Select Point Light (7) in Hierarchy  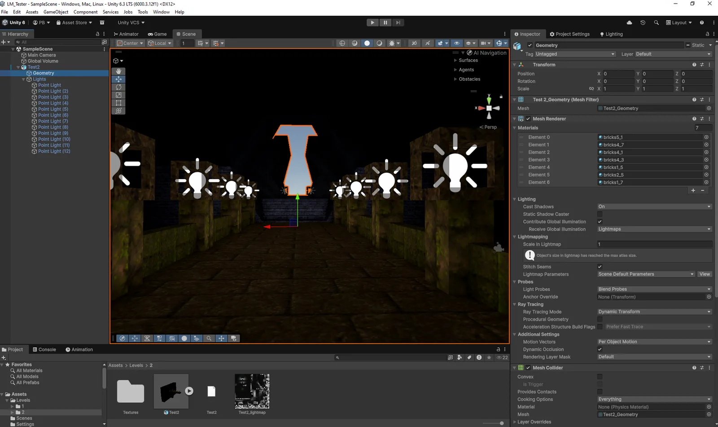(53, 121)
